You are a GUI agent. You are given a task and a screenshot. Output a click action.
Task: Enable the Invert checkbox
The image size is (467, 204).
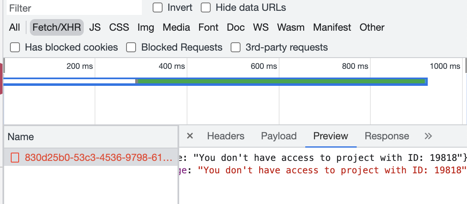pyautogui.click(x=158, y=7)
